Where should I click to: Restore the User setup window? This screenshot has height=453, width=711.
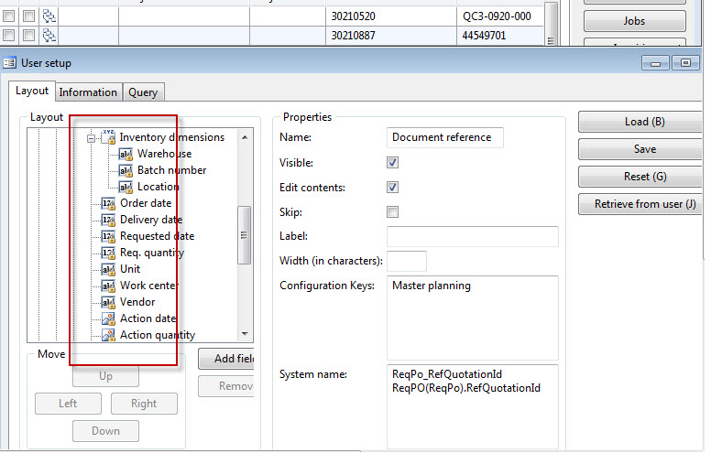click(x=685, y=63)
